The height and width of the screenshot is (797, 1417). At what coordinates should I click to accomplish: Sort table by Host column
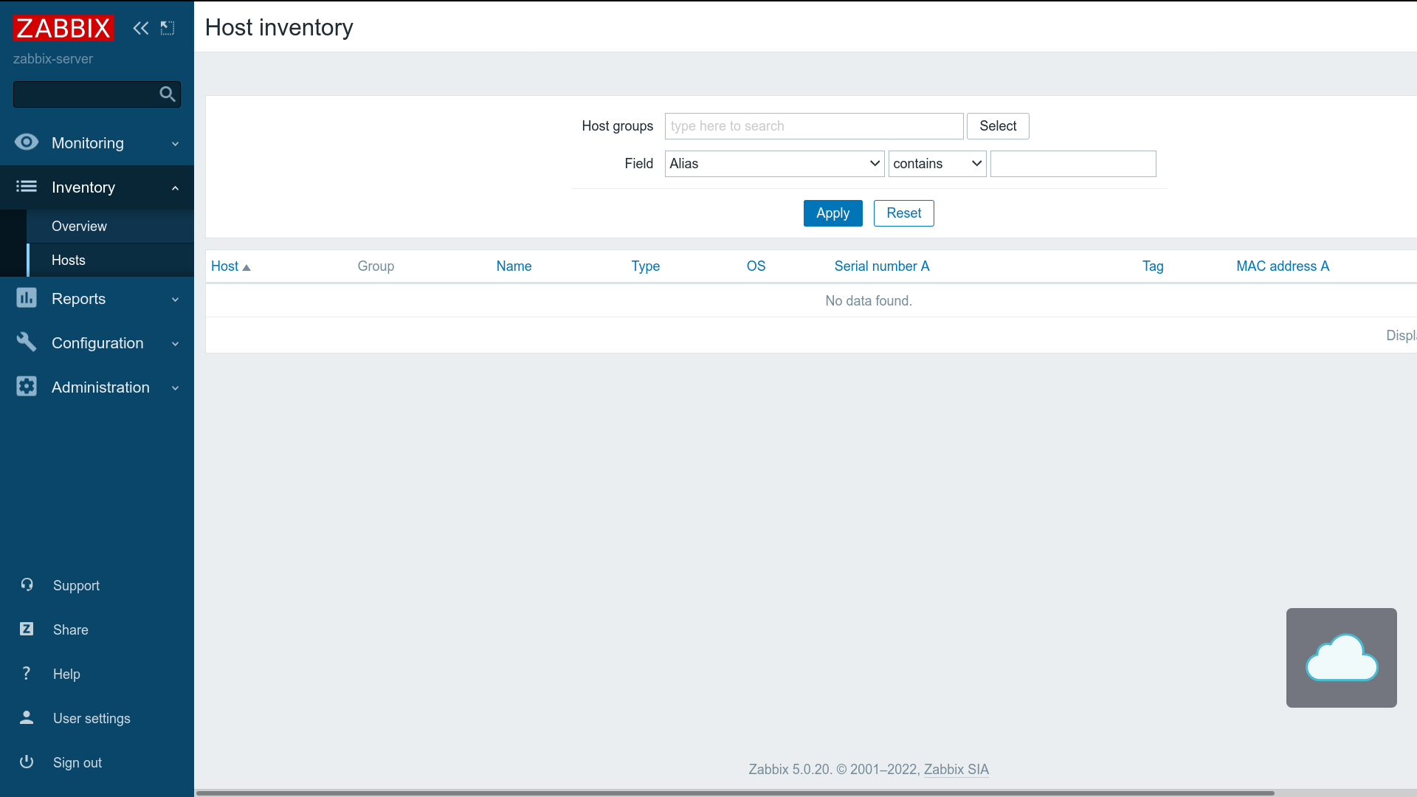point(225,266)
